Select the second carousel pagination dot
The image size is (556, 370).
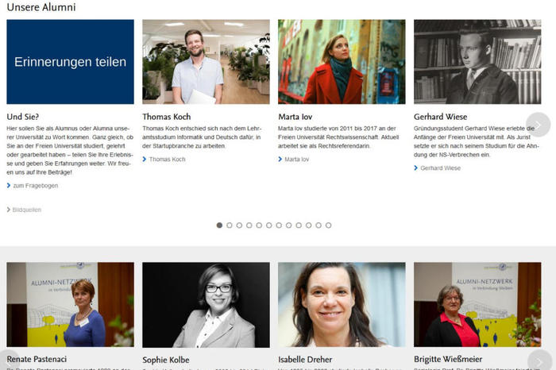point(230,225)
